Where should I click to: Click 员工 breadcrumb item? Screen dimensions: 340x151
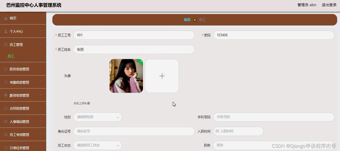[x=202, y=20]
